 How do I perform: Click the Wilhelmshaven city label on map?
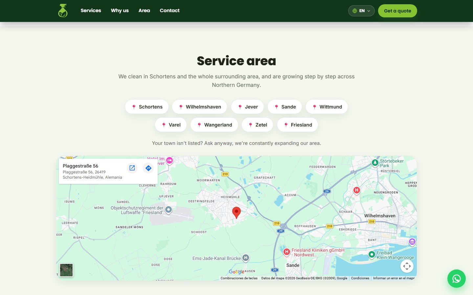point(380,216)
